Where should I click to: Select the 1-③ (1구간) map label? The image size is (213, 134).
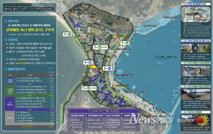point(89,88)
